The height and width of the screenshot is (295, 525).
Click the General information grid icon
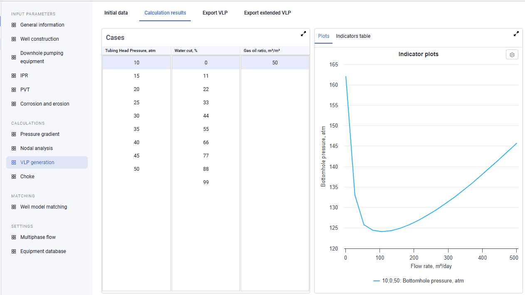[x=14, y=25]
